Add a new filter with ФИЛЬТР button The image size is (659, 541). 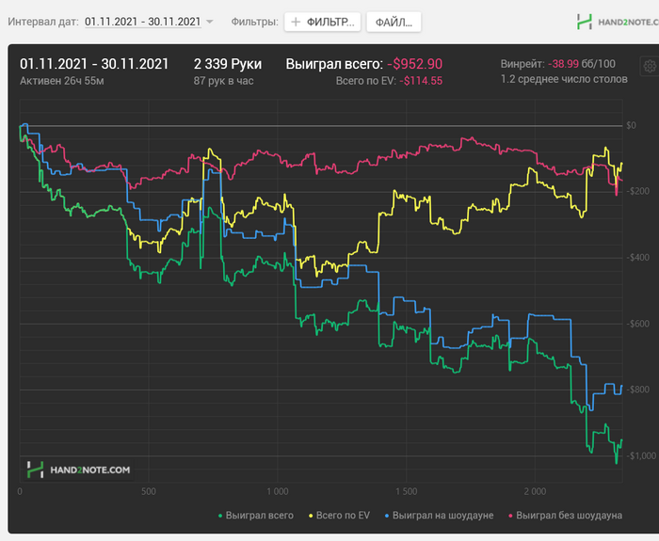pyautogui.click(x=322, y=22)
